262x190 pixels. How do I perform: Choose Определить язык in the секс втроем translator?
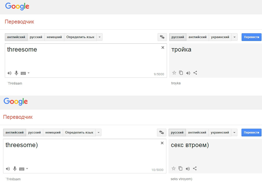pos(79,132)
